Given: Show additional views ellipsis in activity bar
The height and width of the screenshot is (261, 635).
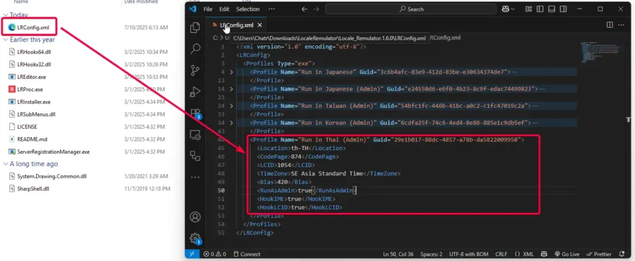Looking at the screenshot, I should coord(195,177).
